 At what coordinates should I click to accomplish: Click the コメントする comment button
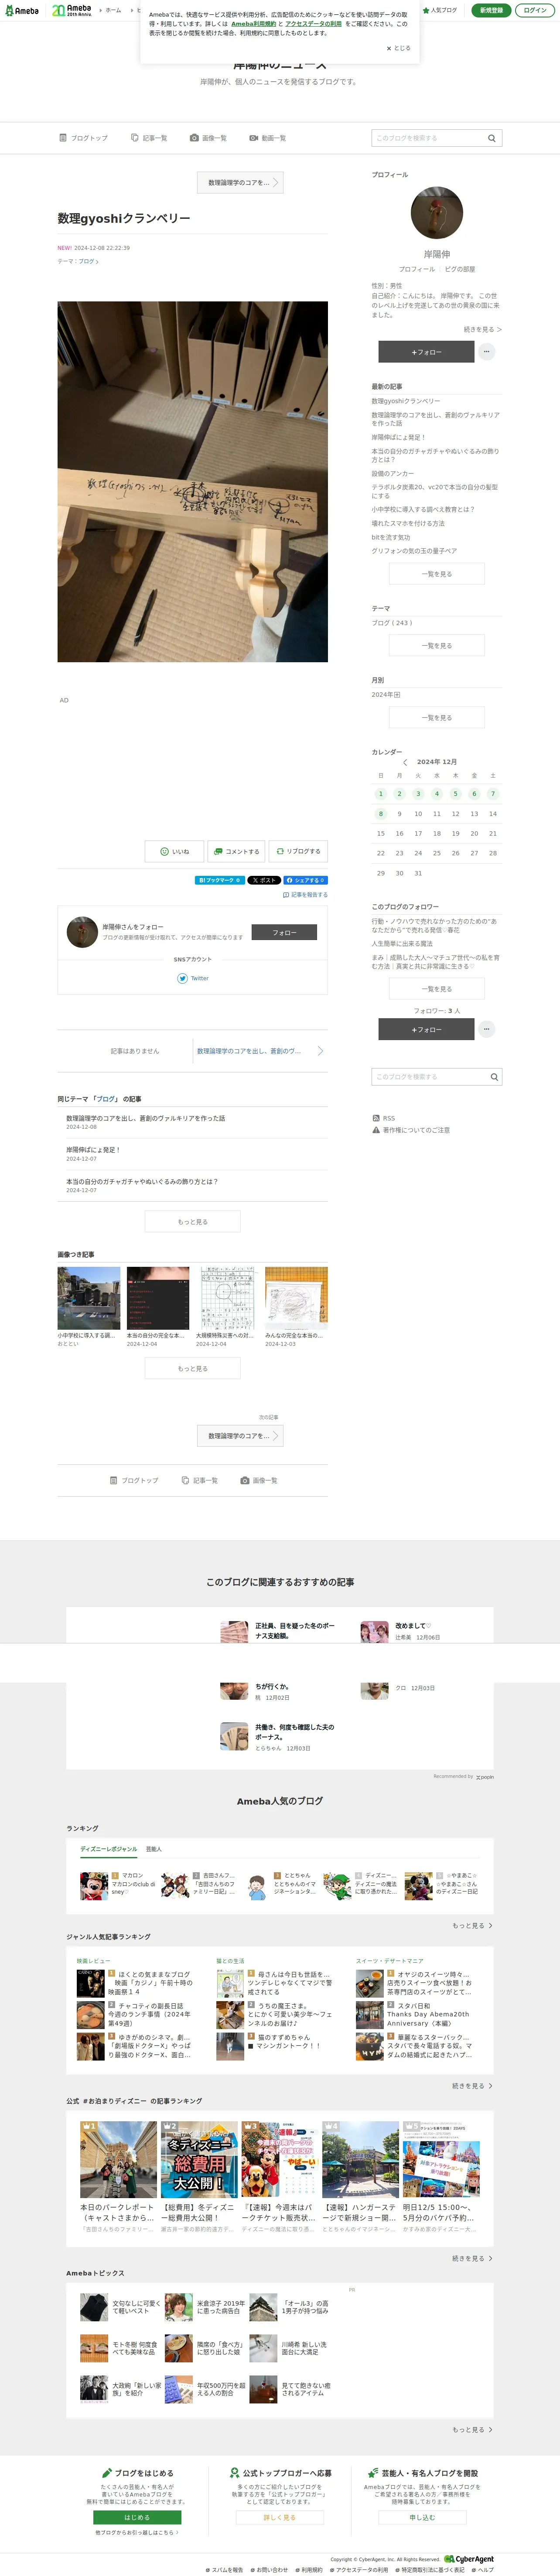pos(236,852)
